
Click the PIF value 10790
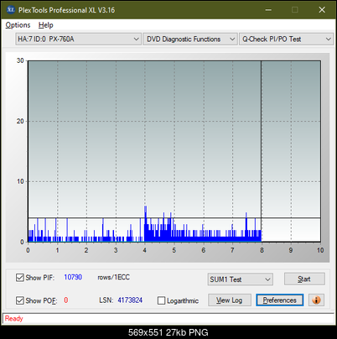pos(73,277)
